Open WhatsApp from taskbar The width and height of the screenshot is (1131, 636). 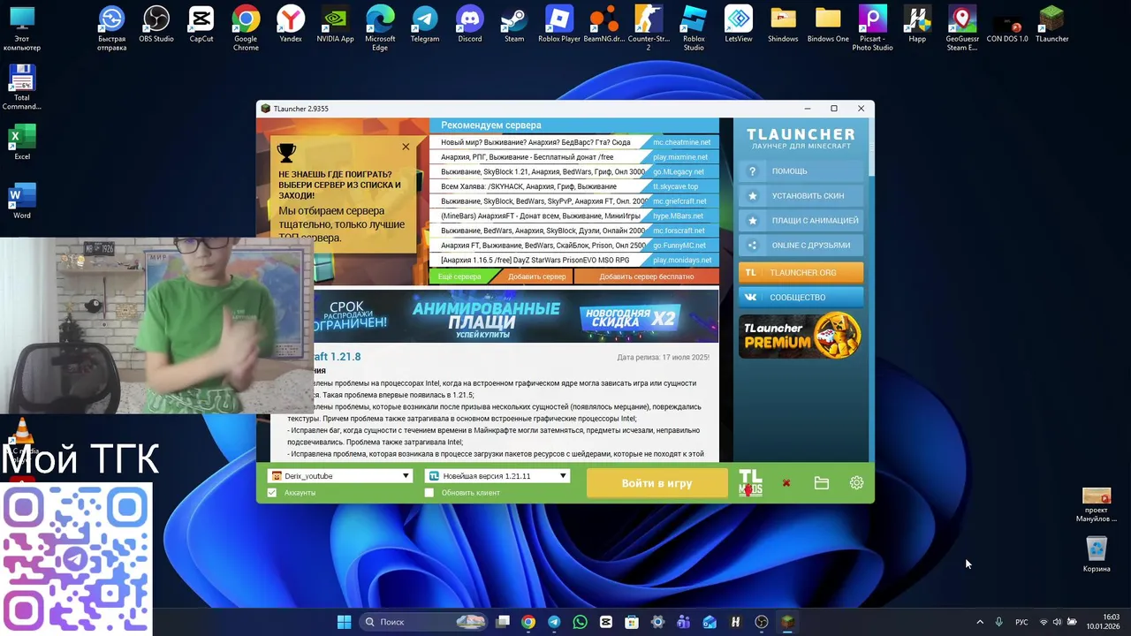[x=580, y=622]
